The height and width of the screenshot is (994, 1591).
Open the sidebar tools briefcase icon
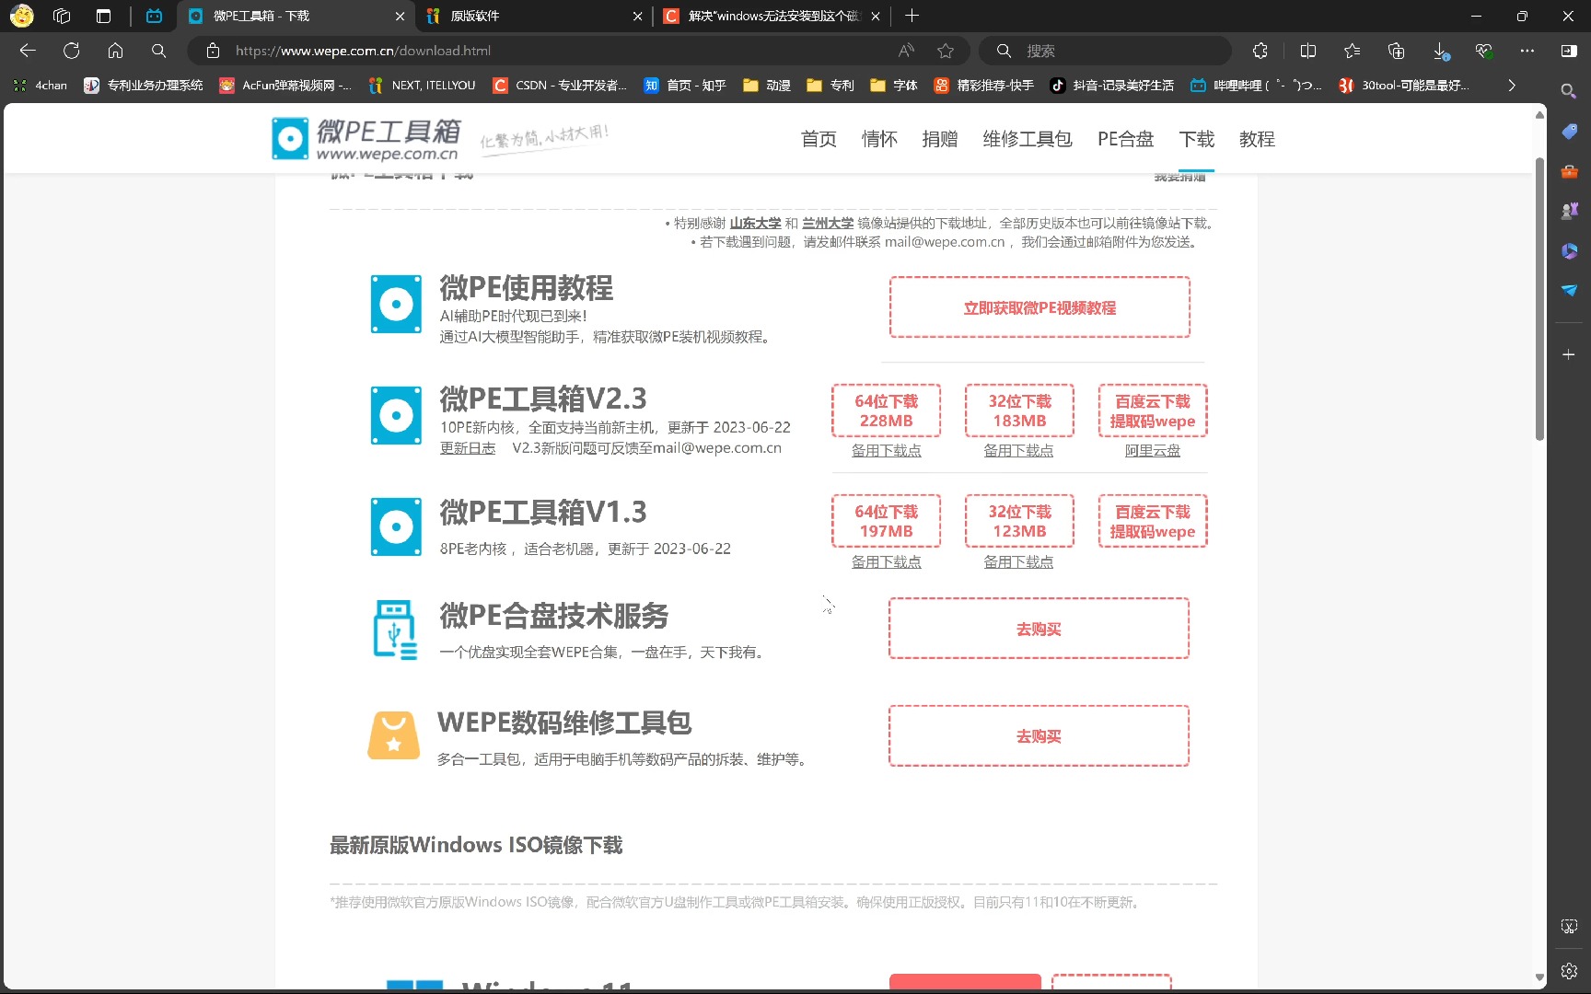(x=1569, y=171)
